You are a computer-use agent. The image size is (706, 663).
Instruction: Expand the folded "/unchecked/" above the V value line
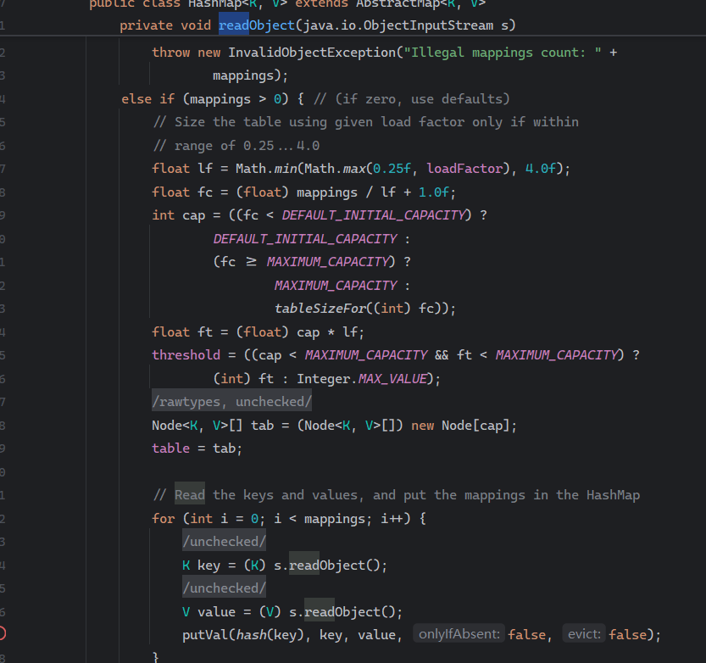tap(224, 588)
